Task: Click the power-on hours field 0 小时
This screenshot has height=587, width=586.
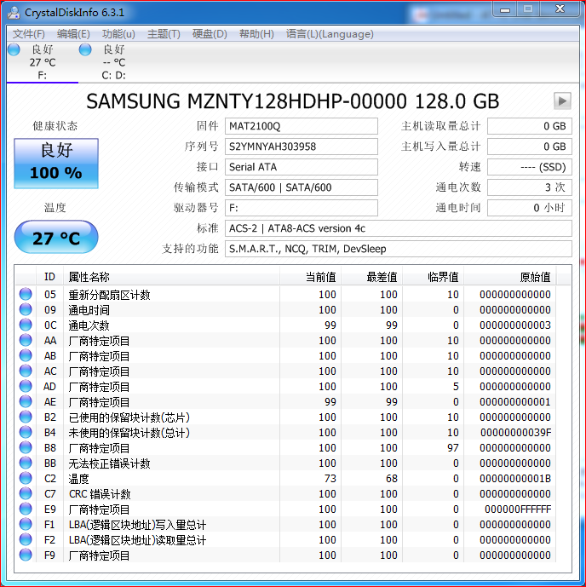Action: [x=530, y=208]
